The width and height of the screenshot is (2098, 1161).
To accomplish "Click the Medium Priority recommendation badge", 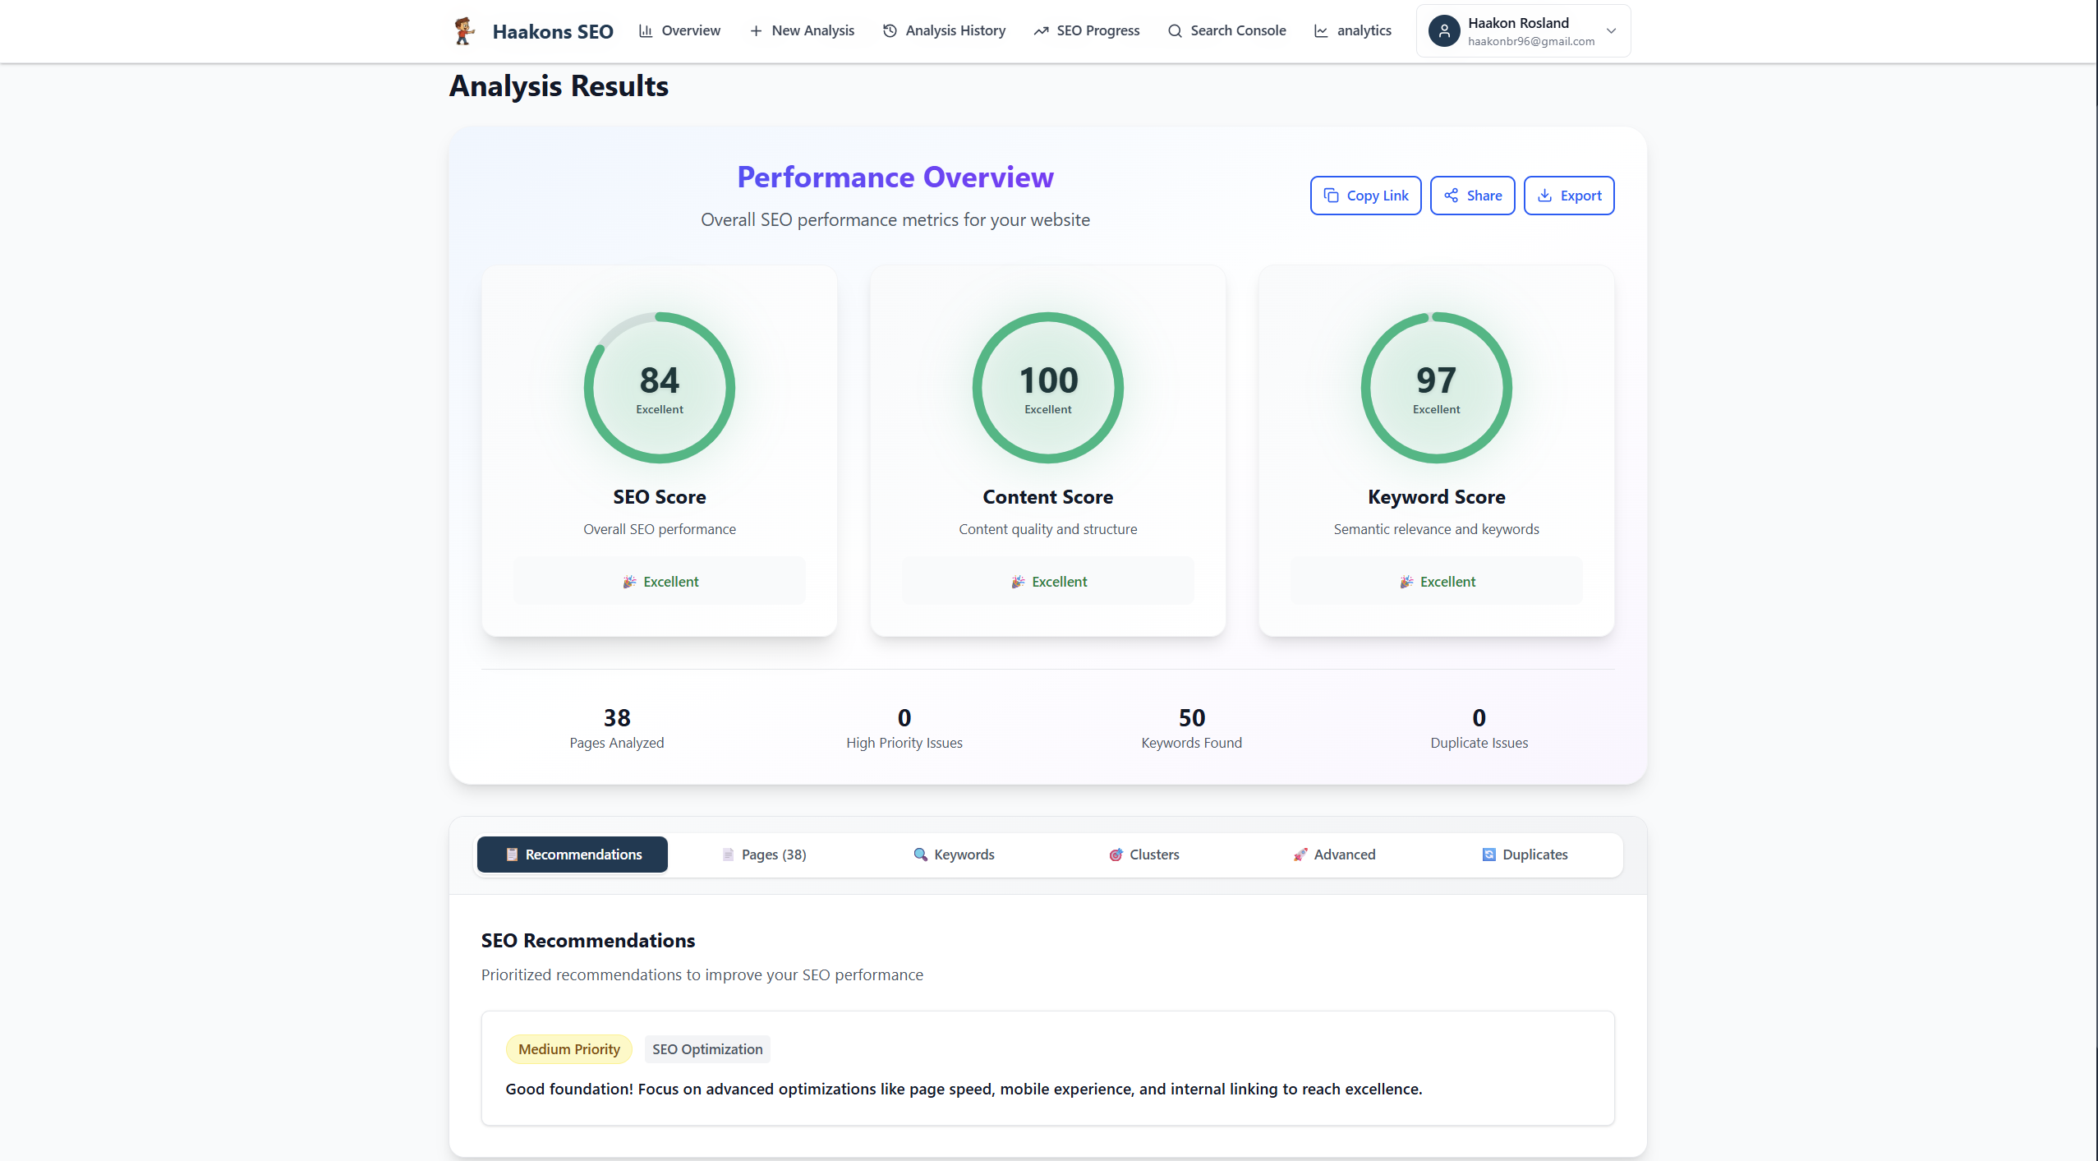I will click(x=568, y=1049).
